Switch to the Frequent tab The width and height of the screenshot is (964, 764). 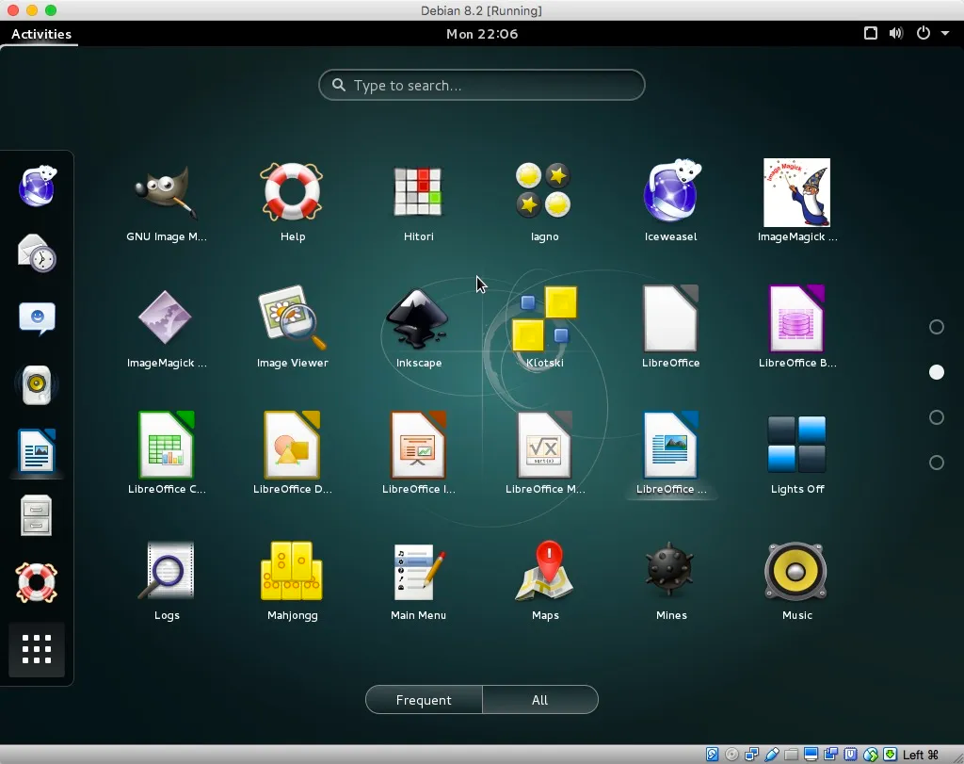pyautogui.click(x=423, y=699)
